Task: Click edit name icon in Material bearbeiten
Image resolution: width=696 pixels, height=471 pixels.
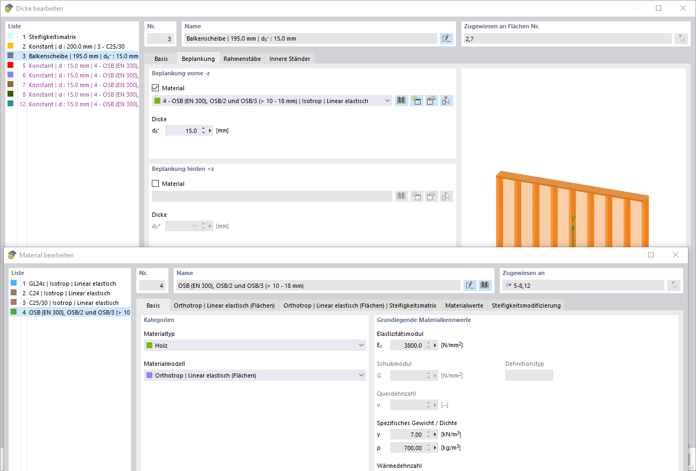Action: (470, 285)
